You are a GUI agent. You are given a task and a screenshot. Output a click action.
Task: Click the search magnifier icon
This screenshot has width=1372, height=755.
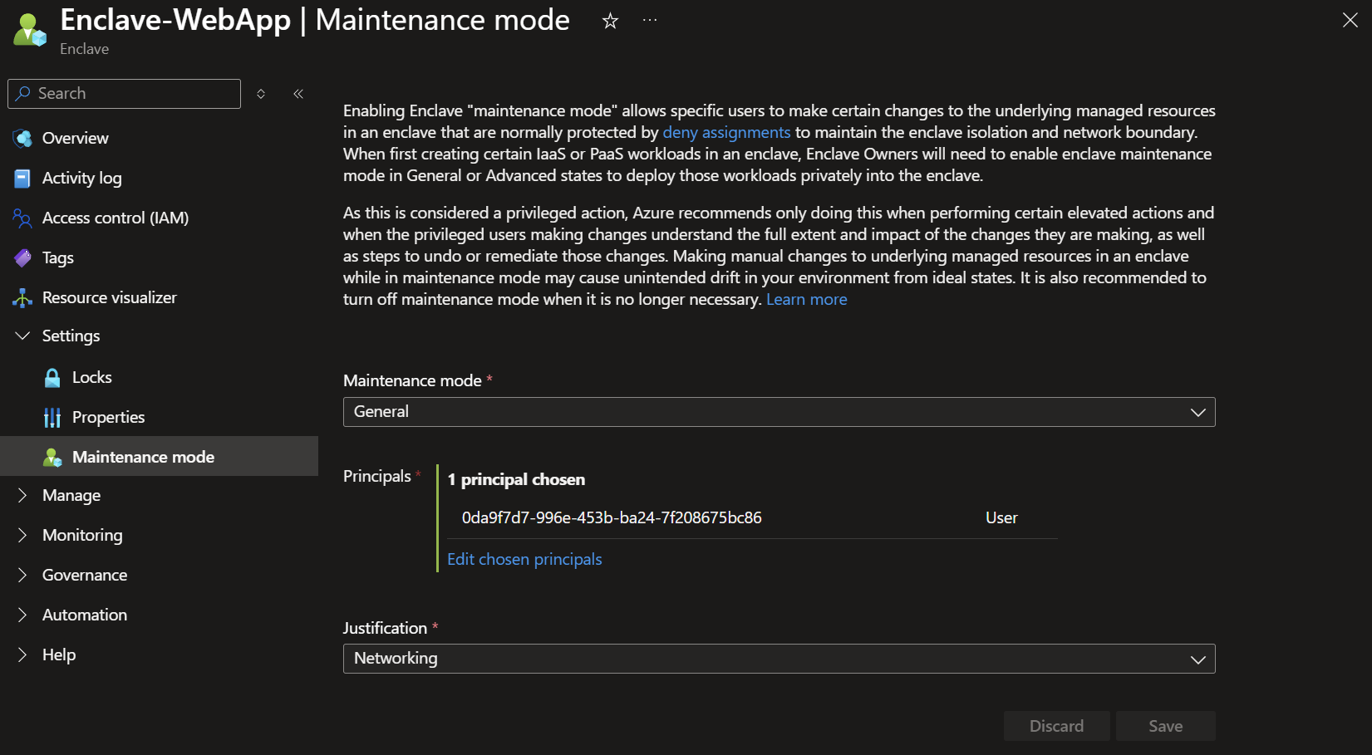click(23, 93)
